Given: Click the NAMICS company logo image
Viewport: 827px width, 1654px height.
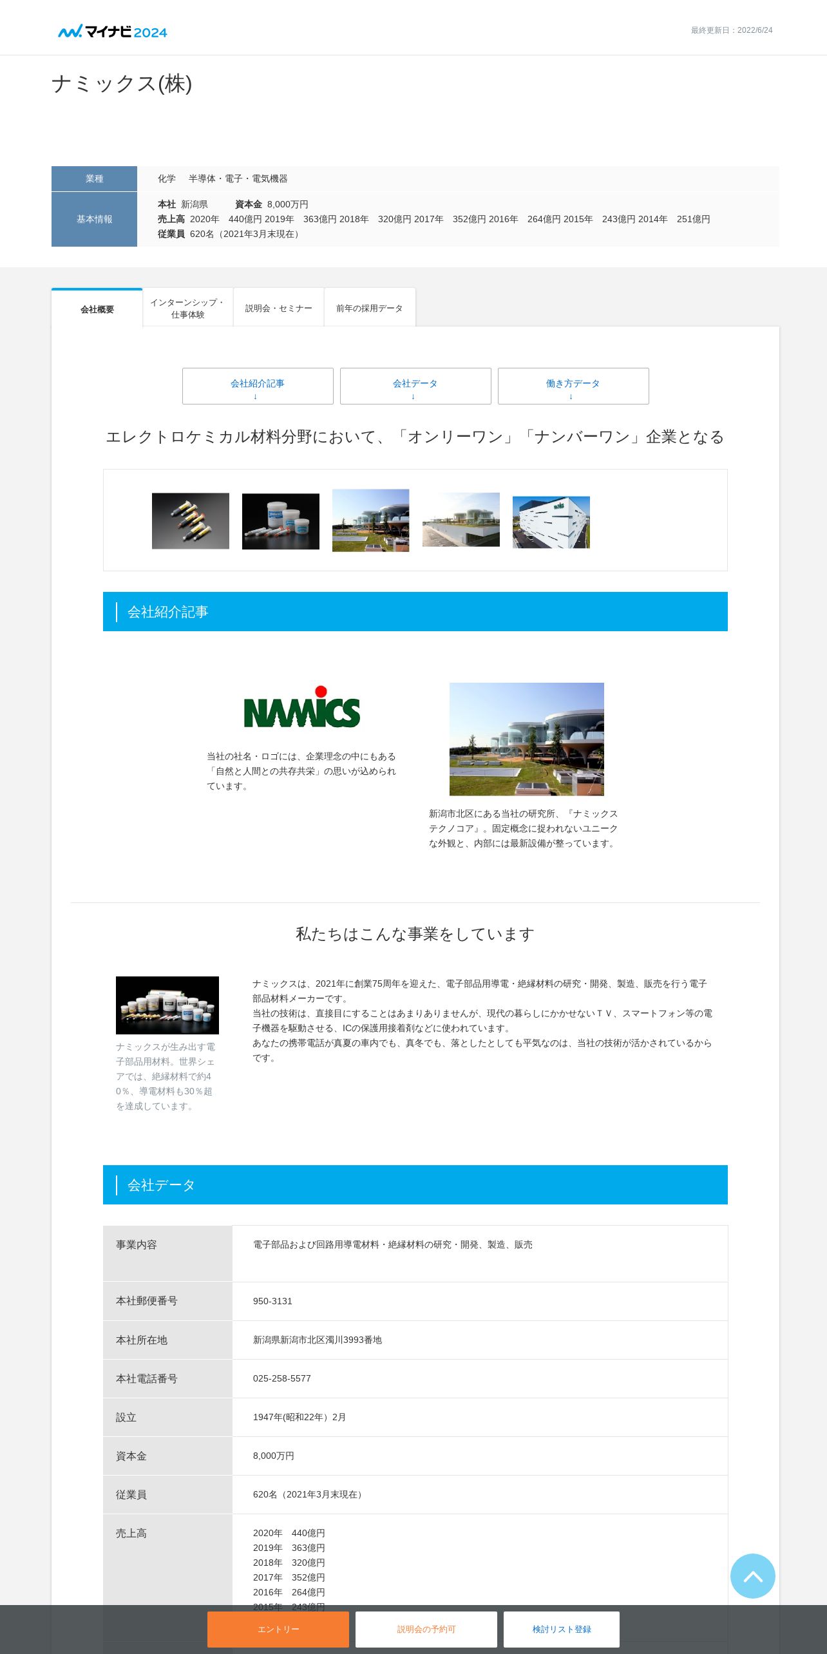Looking at the screenshot, I should tap(302, 707).
